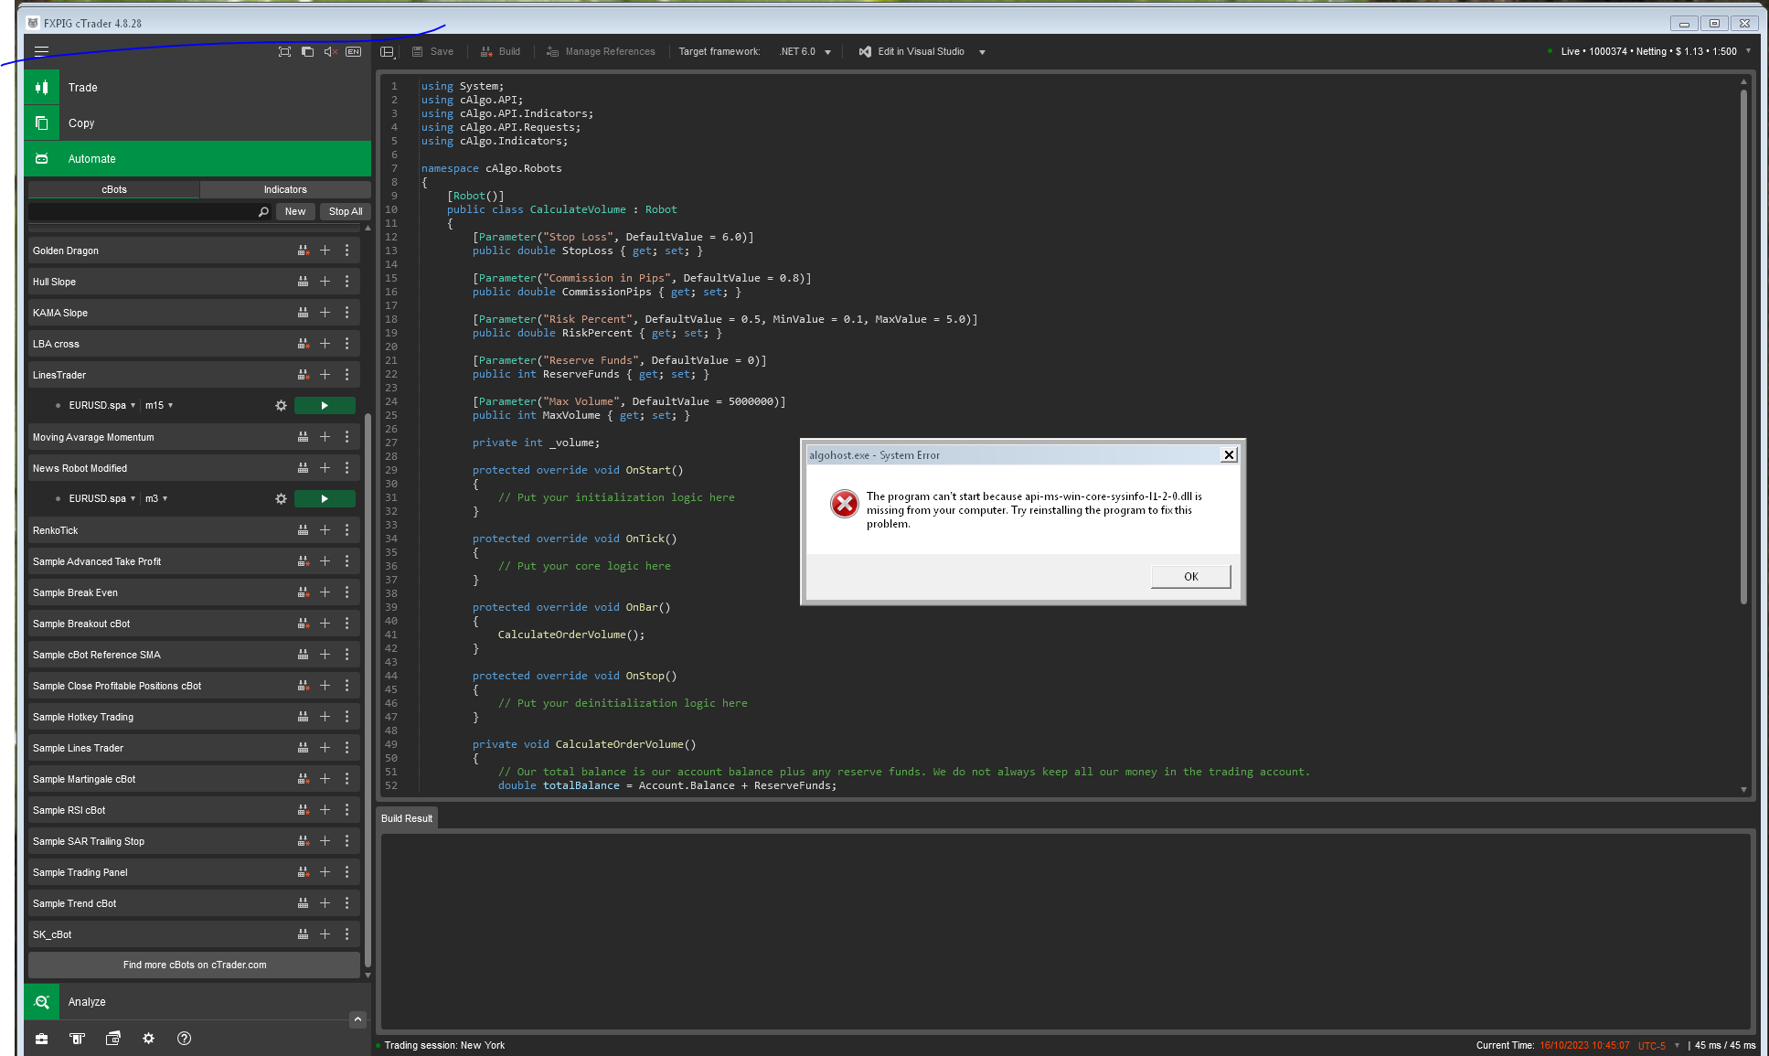Viewport: 1769px width, 1056px height.
Task: Click the fullscreen layout icon
Action: (x=284, y=52)
